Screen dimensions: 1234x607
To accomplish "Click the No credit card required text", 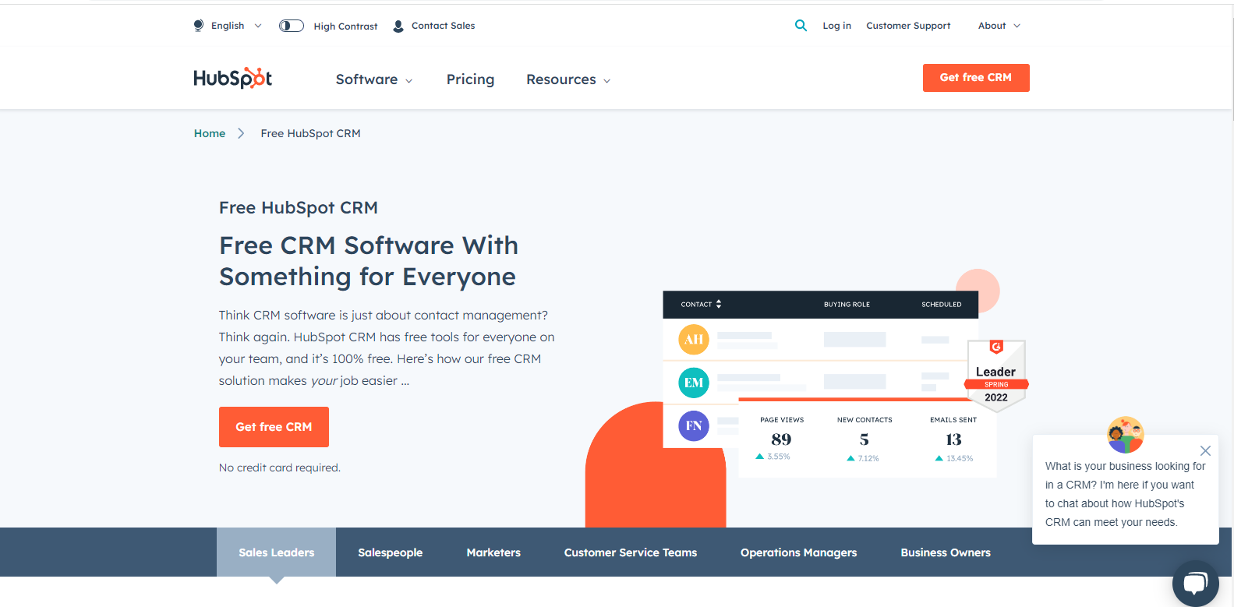I will tap(280, 468).
